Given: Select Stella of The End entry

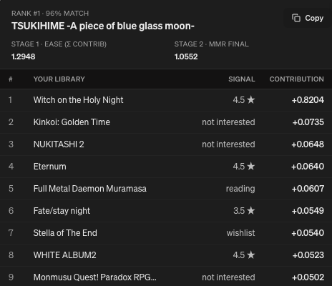Looking at the screenshot, I should click(x=166, y=233).
